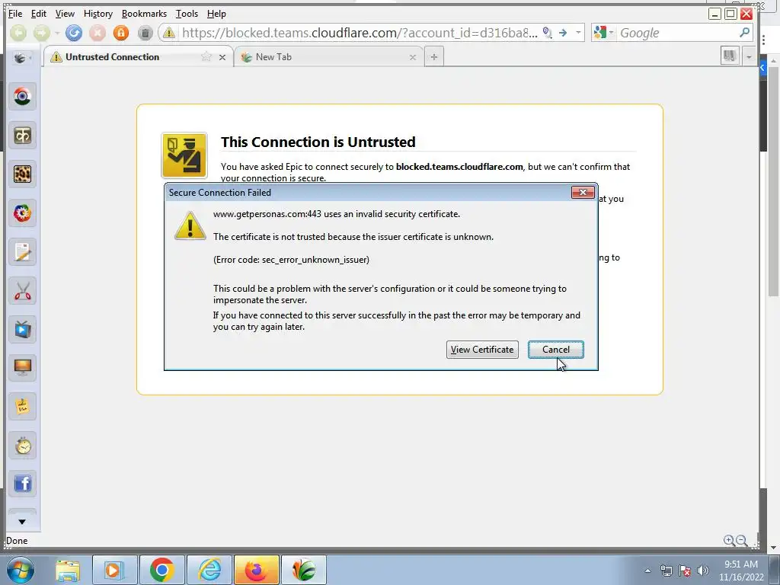Click the network tray icon
Viewport: 780px width, 585px height.
click(x=666, y=571)
